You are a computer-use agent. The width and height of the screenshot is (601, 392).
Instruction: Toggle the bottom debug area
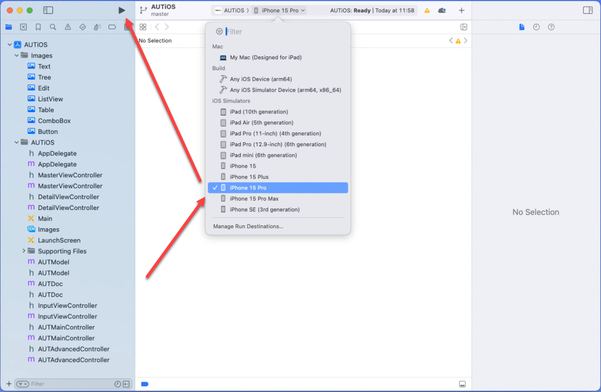pos(462,384)
